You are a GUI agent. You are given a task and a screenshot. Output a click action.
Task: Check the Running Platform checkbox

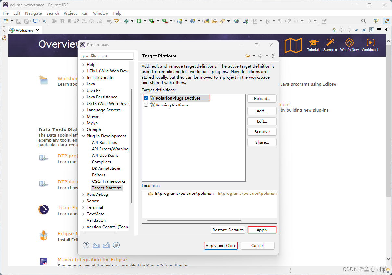[x=146, y=105]
